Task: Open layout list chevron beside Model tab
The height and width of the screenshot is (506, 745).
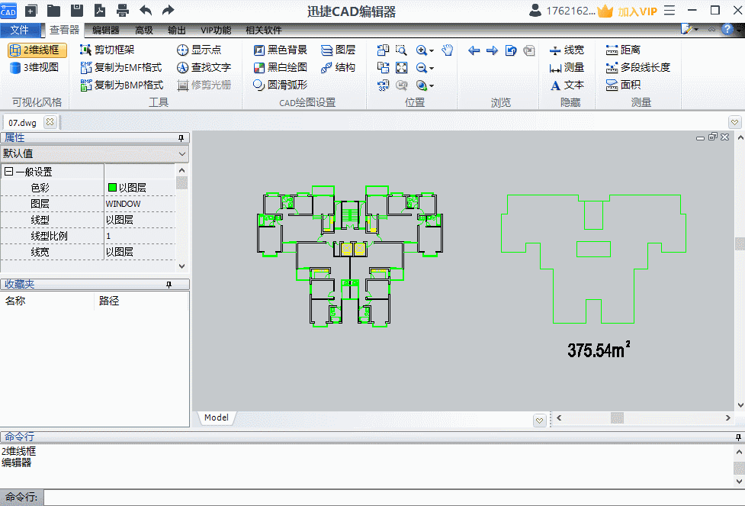Action: [x=539, y=421]
